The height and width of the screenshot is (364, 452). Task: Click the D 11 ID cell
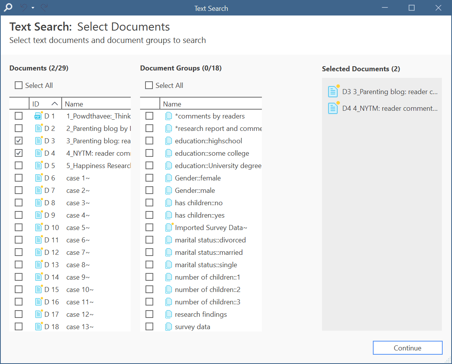(x=52, y=240)
